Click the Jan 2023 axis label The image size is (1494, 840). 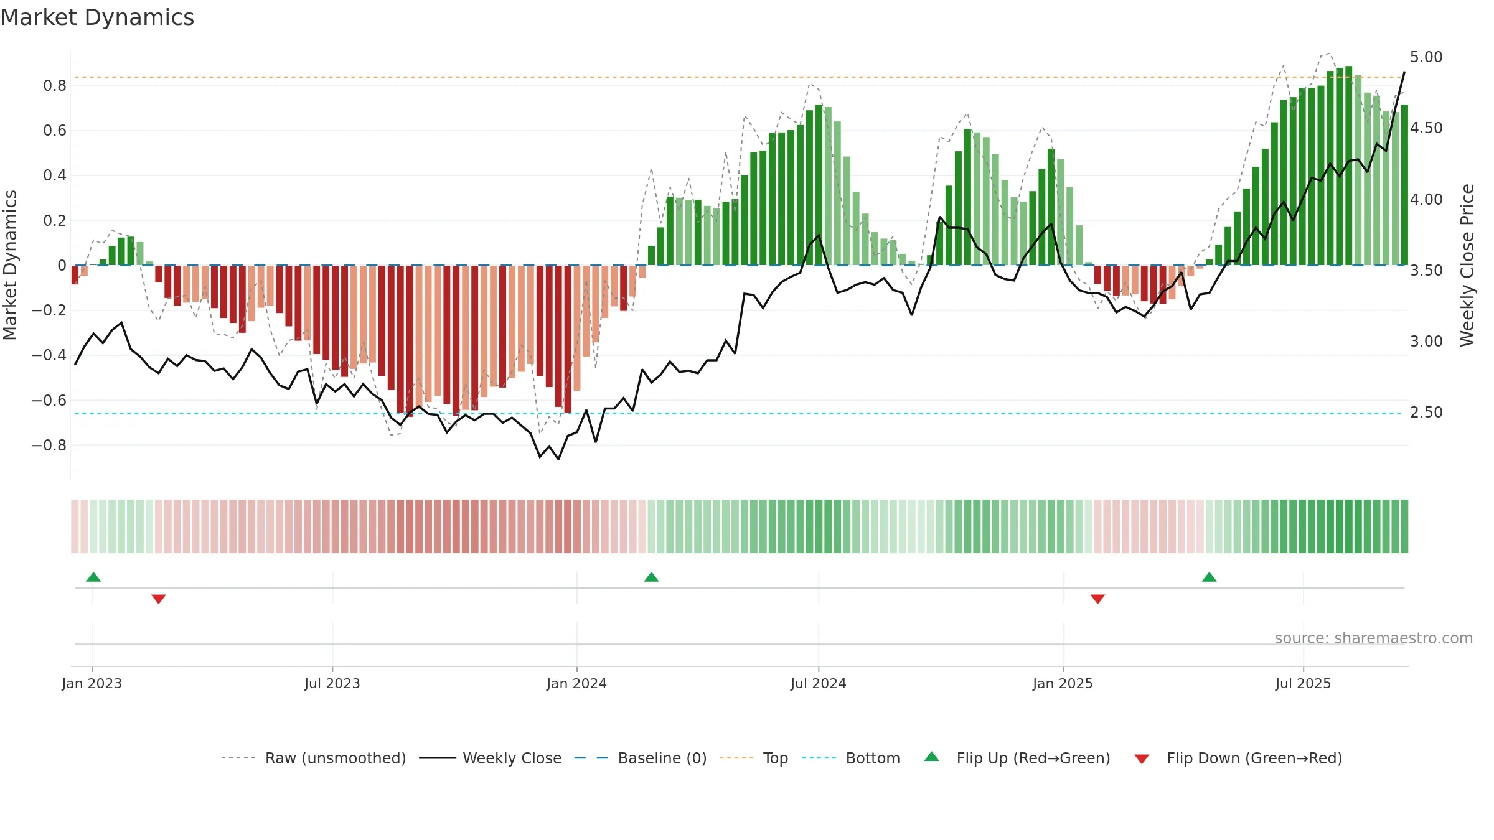click(92, 683)
